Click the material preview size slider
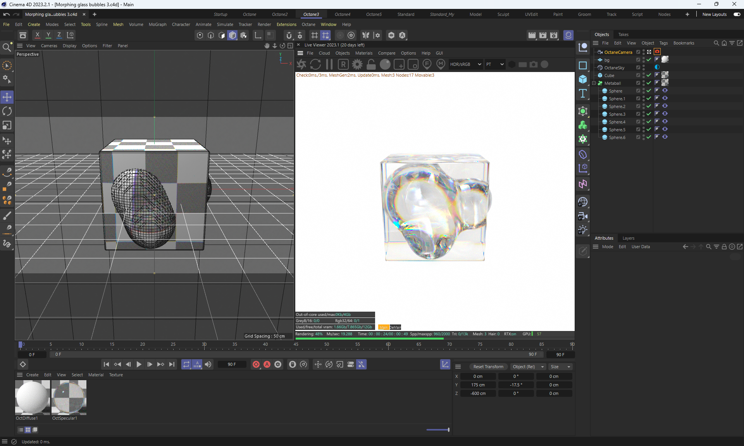 pos(438,430)
